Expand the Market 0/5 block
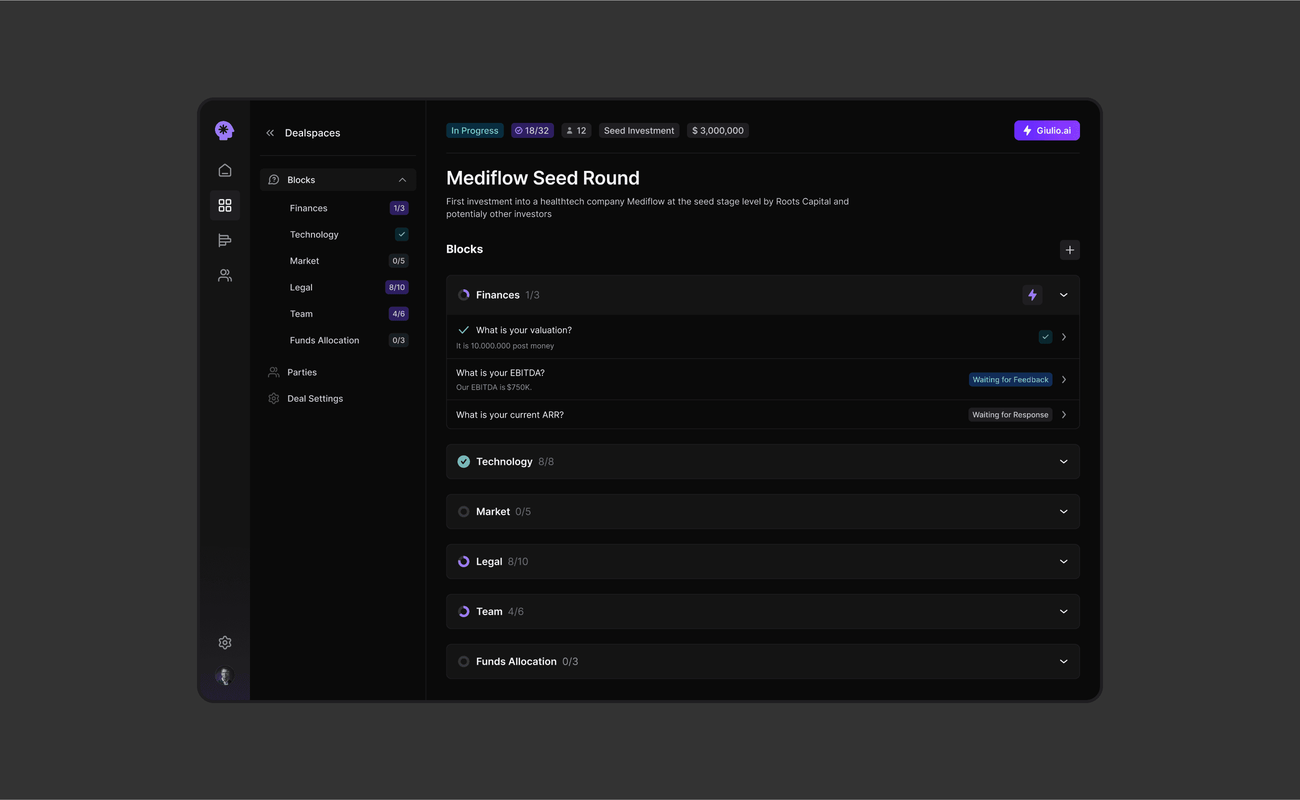The image size is (1300, 800). coord(1063,512)
